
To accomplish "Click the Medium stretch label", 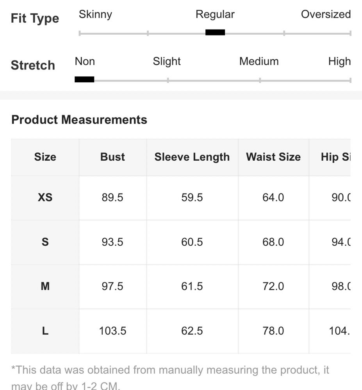I will click(x=259, y=61).
